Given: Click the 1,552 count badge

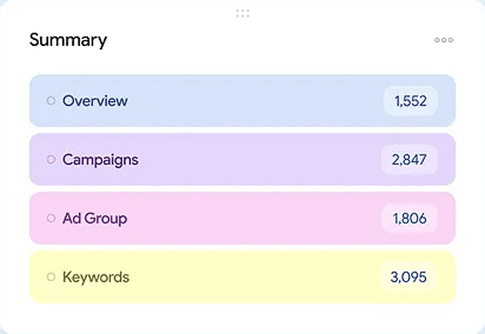Looking at the screenshot, I should [410, 101].
